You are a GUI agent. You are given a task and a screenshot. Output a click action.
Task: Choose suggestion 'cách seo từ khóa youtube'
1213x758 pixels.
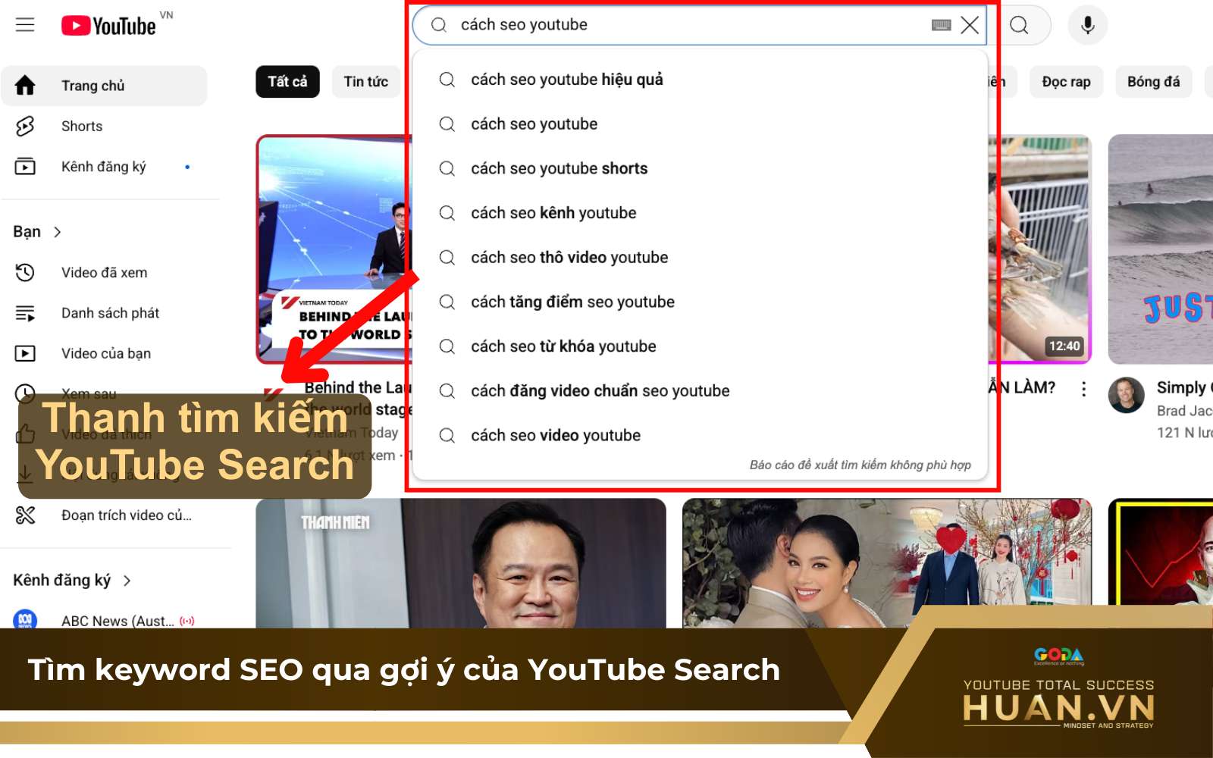(700, 346)
